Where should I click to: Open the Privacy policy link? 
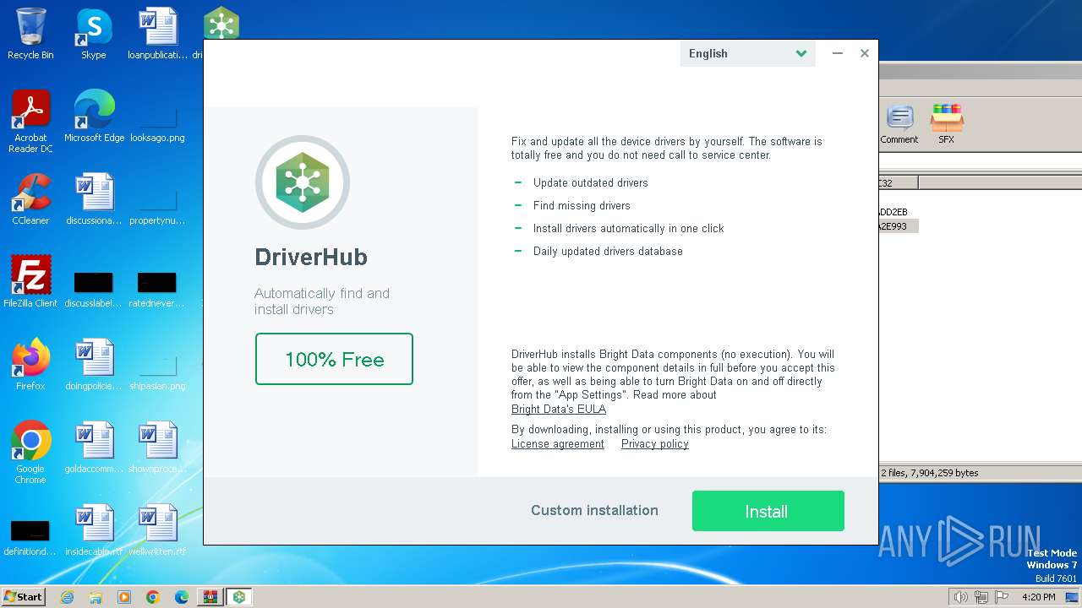[x=655, y=444]
